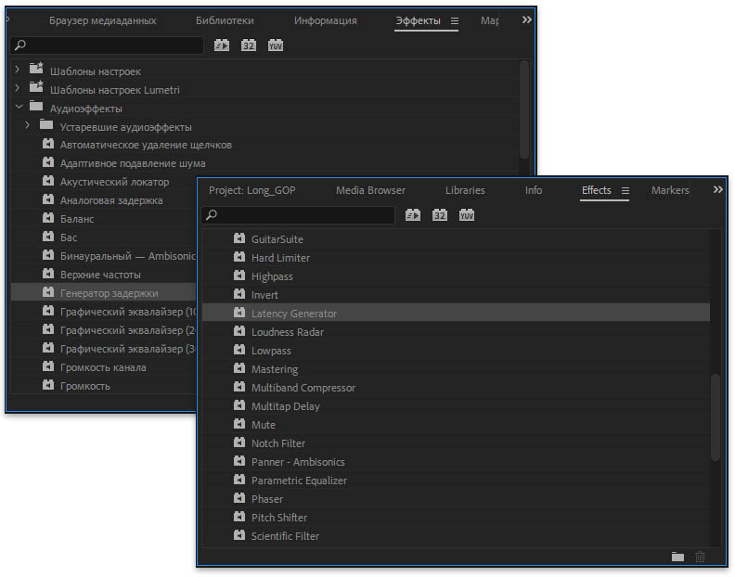Expand the Шаблоны настроек Lumetri folder
Image resolution: width=735 pixels, height=577 pixels.
pos(17,90)
